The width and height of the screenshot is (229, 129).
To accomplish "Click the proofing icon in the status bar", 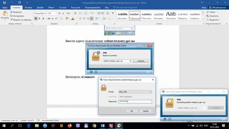I will click(x=38, y=120).
